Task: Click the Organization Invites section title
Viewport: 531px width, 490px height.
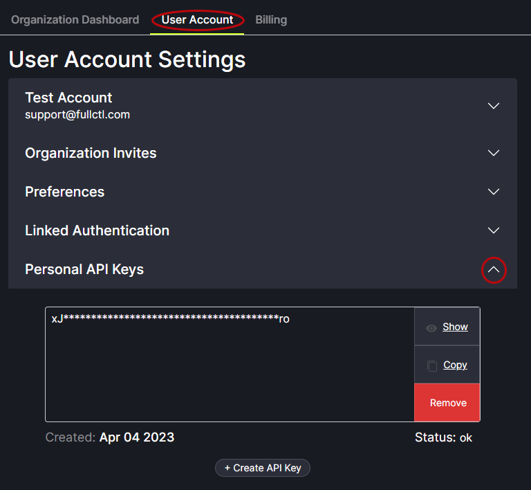Action: 91,153
